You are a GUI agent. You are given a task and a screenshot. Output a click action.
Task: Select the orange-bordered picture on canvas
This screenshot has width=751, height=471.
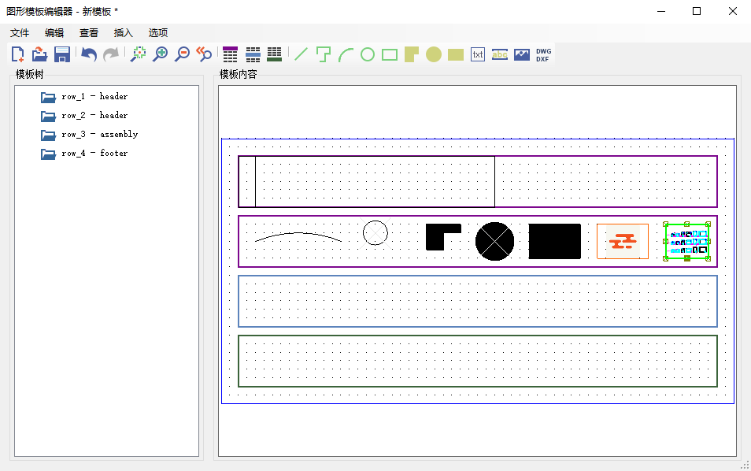coord(623,241)
